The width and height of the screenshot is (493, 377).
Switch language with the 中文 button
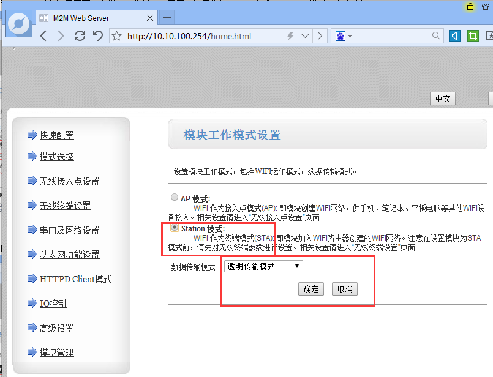coord(443,99)
